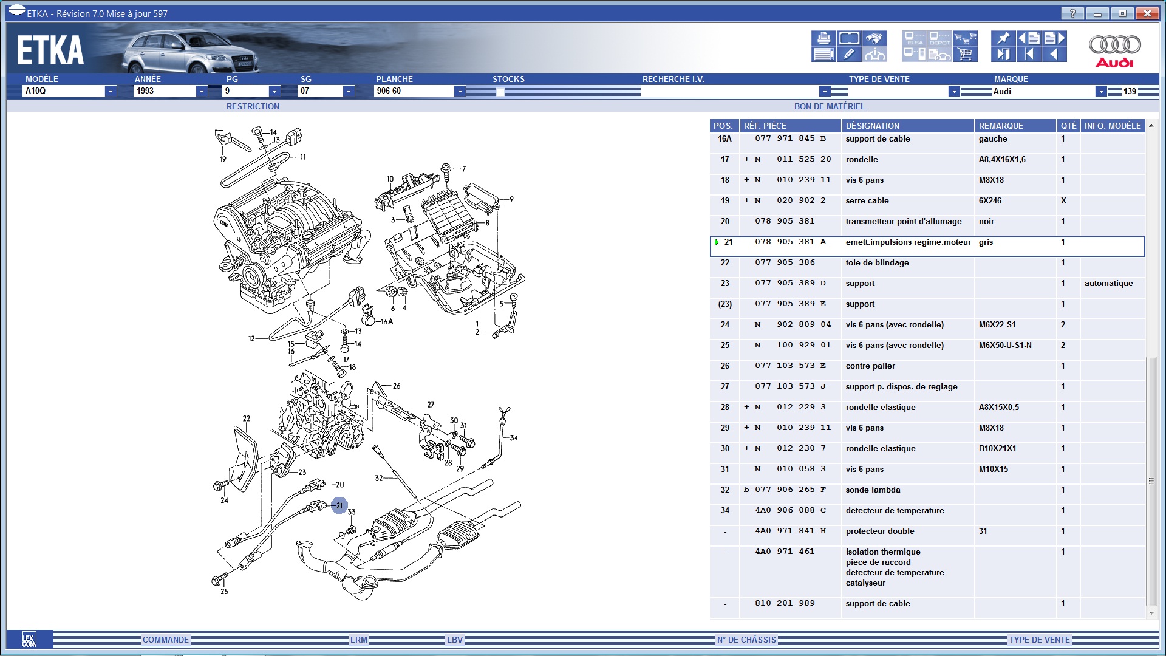Click the parts list scrollbar up arrow

1151,125
